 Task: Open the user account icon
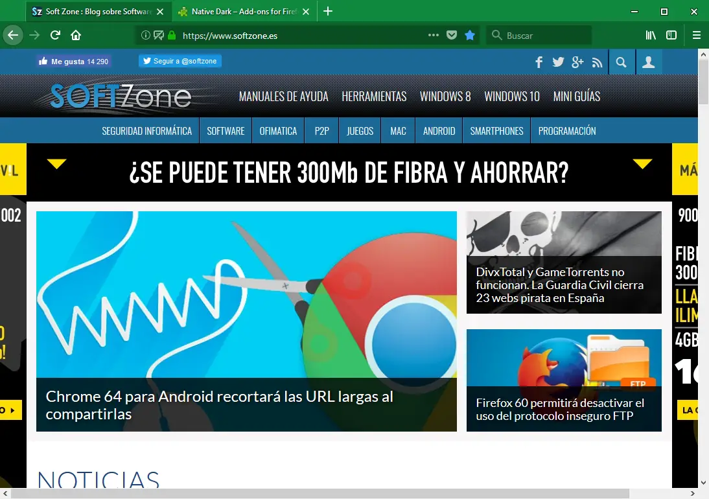(649, 62)
